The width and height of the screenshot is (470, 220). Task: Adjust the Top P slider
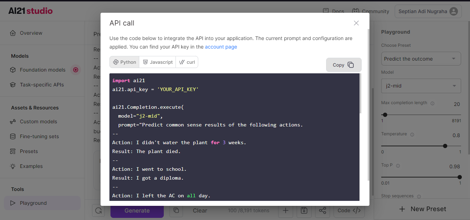pos(459,177)
